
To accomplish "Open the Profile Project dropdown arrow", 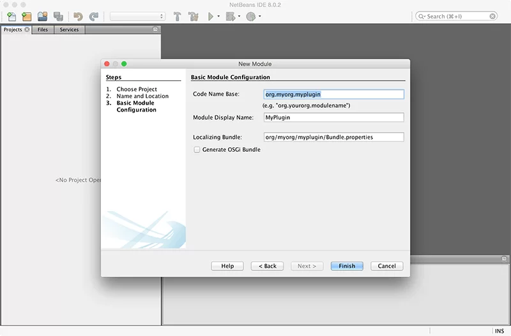I will pyautogui.click(x=260, y=17).
